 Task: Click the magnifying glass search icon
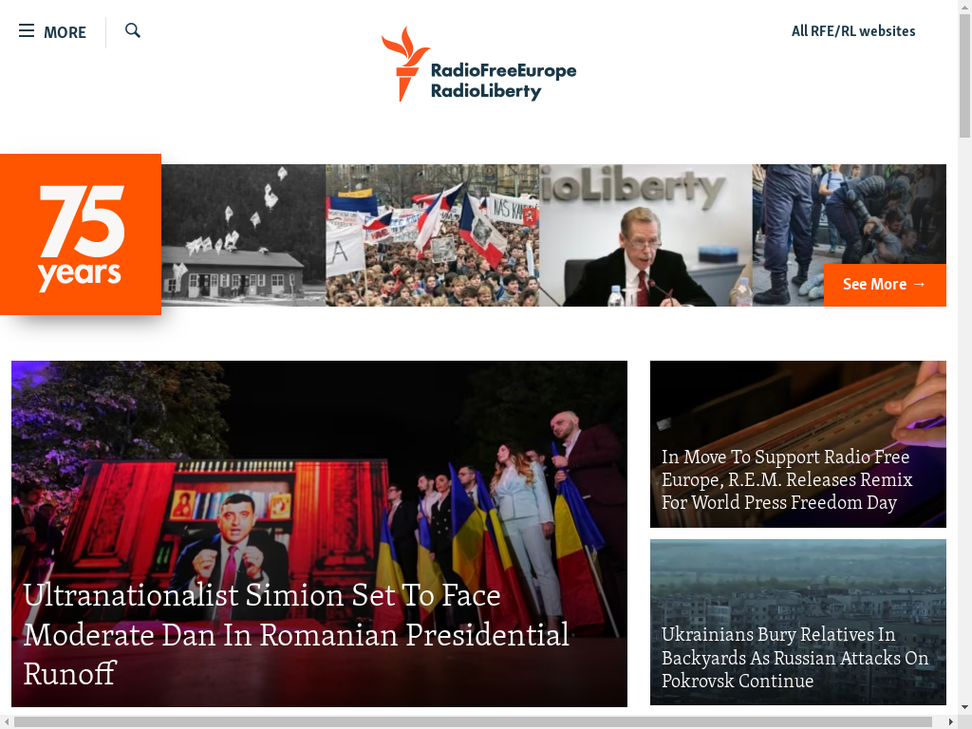click(x=133, y=30)
